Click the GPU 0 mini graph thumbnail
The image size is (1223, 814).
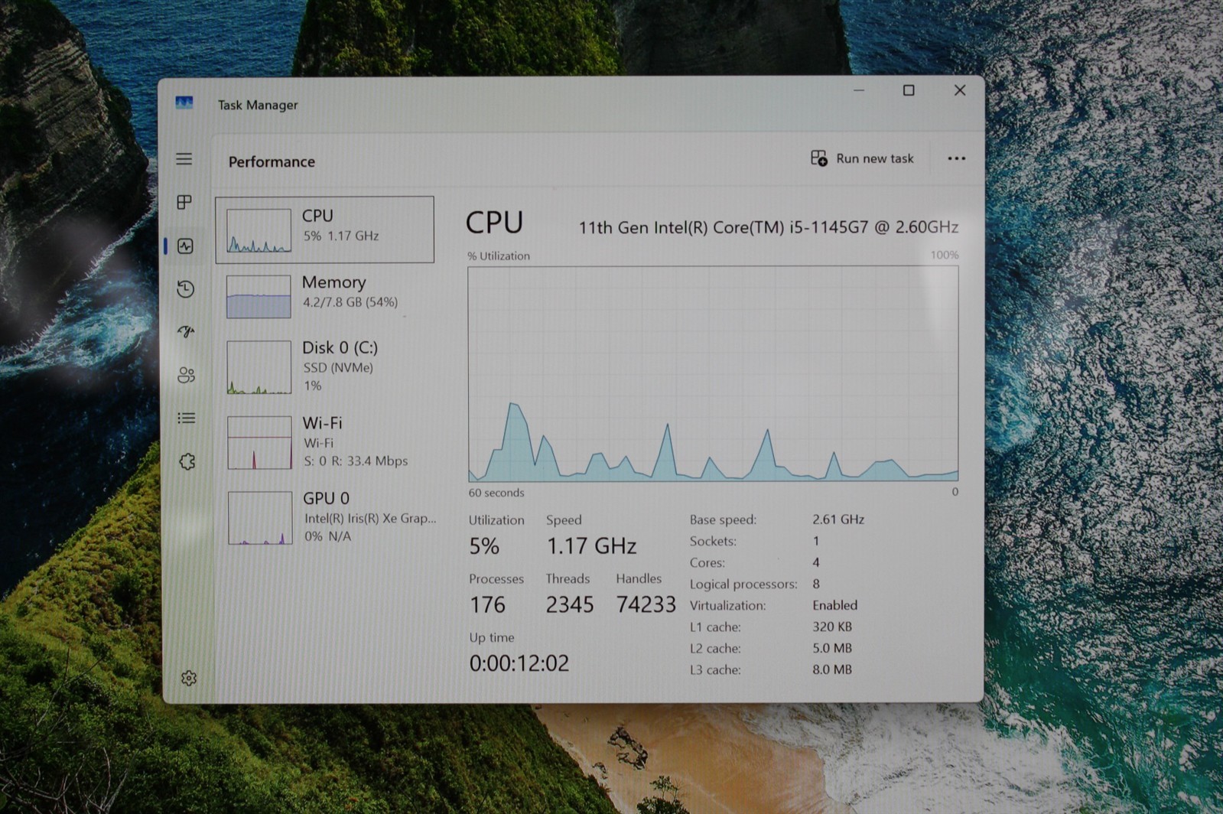(260, 517)
